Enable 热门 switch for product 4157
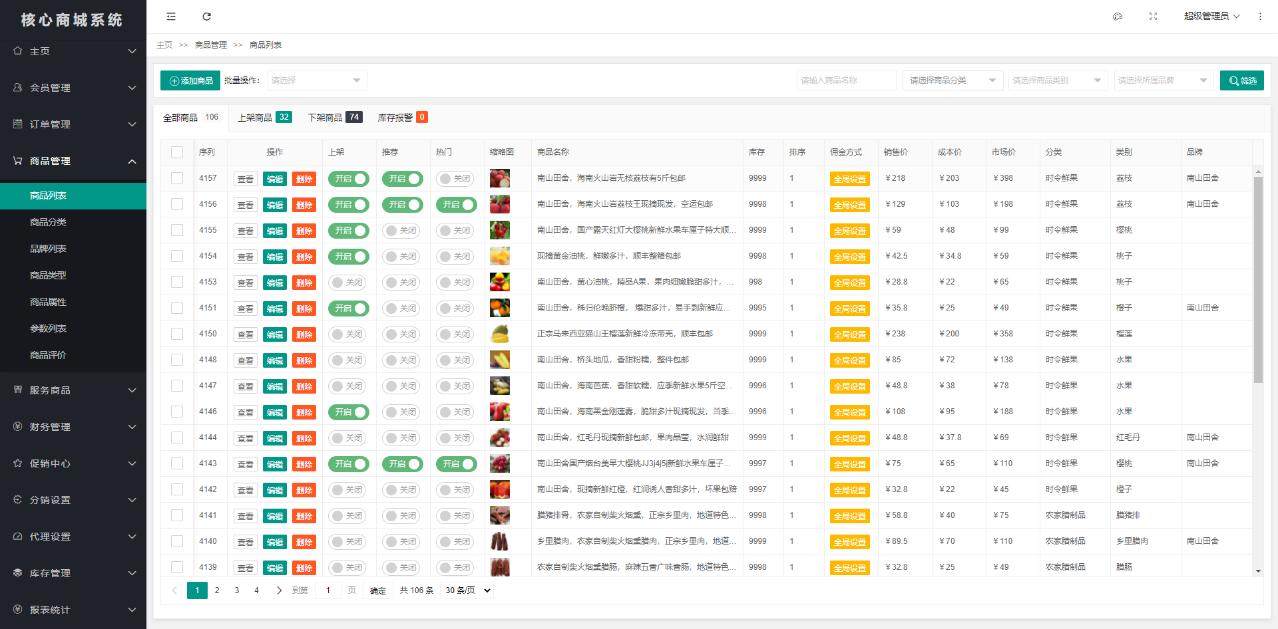 pyautogui.click(x=456, y=179)
